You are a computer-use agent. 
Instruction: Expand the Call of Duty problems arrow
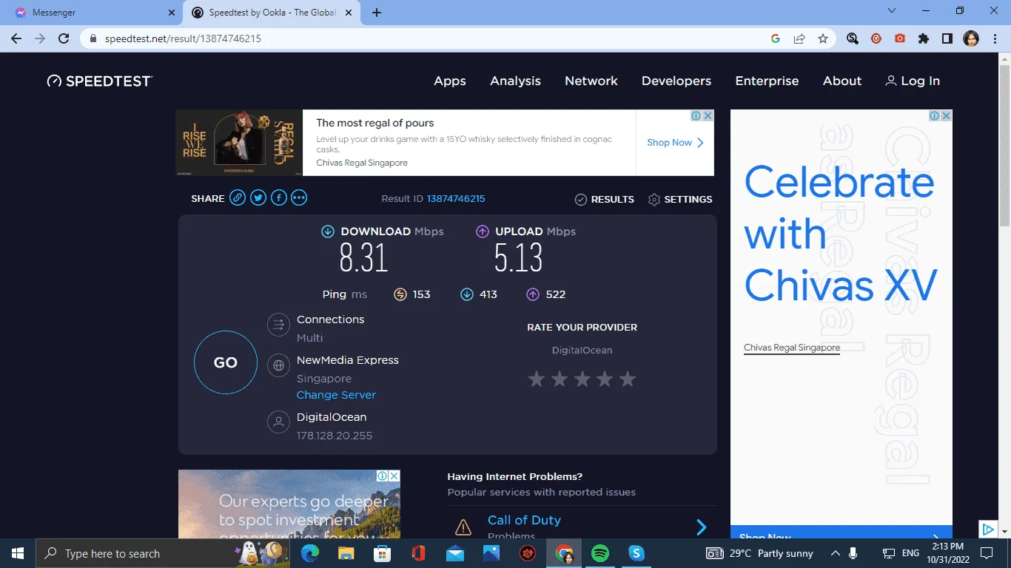[701, 527]
